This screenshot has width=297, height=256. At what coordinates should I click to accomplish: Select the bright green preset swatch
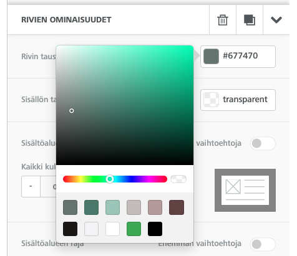pyautogui.click(x=134, y=229)
